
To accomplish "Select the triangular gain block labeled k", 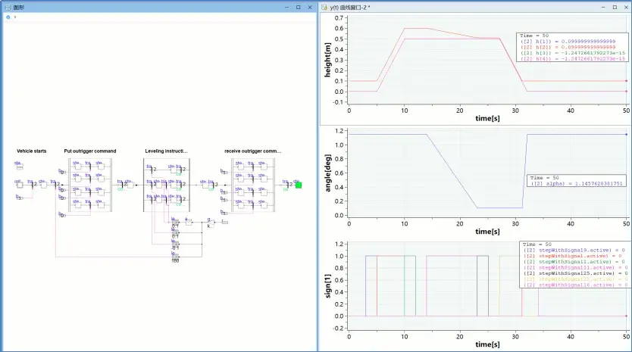I will click(x=211, y=223).
